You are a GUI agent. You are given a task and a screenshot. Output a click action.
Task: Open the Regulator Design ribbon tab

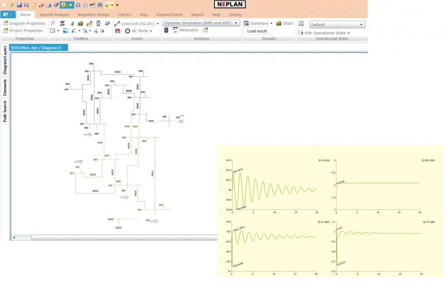94,14
